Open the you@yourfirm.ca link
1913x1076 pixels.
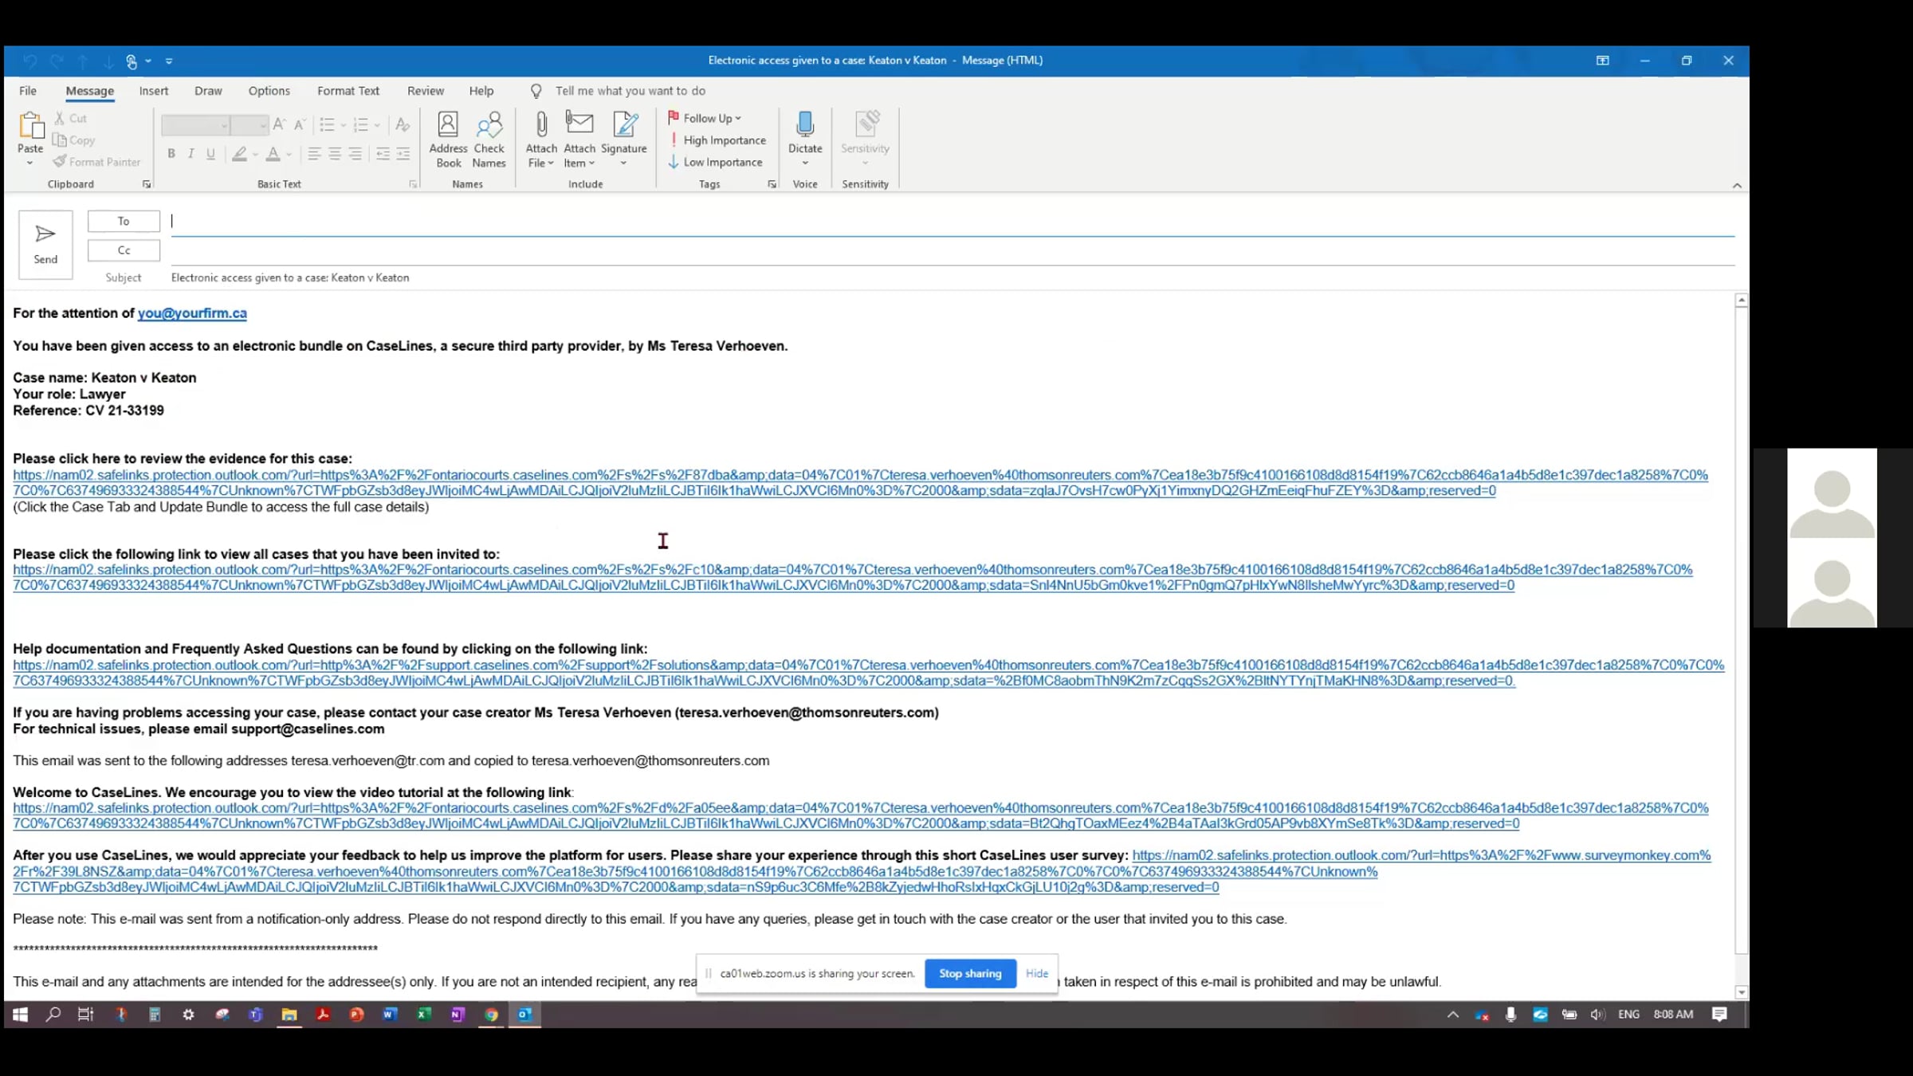(x=192, y=313)
